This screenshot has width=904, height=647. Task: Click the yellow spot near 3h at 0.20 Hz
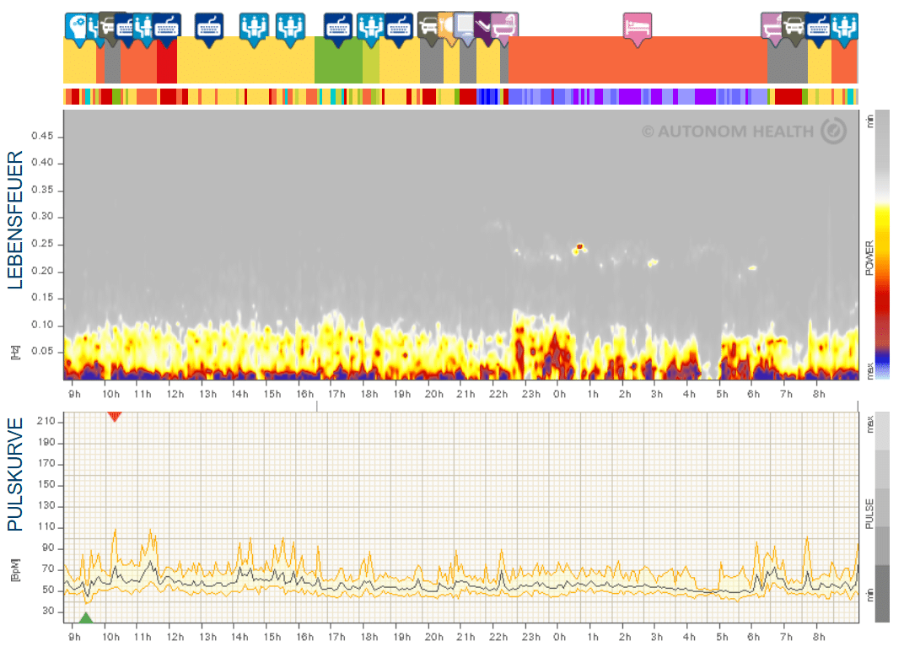point(652,263)
